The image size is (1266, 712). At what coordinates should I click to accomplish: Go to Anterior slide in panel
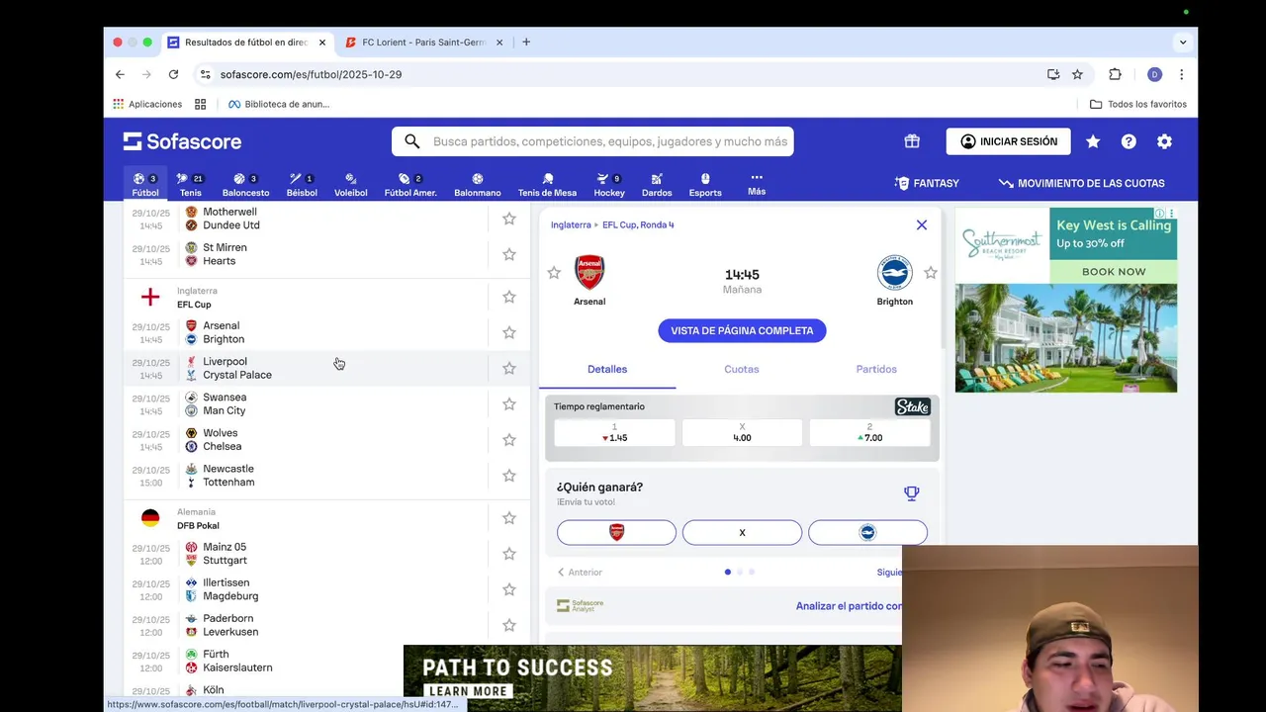pos(580,572)
